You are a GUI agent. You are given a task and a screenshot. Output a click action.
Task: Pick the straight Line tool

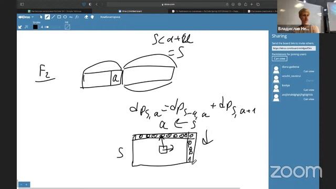53,17
